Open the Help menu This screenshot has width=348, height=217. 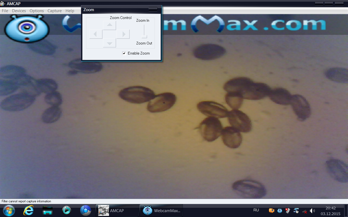70,11
